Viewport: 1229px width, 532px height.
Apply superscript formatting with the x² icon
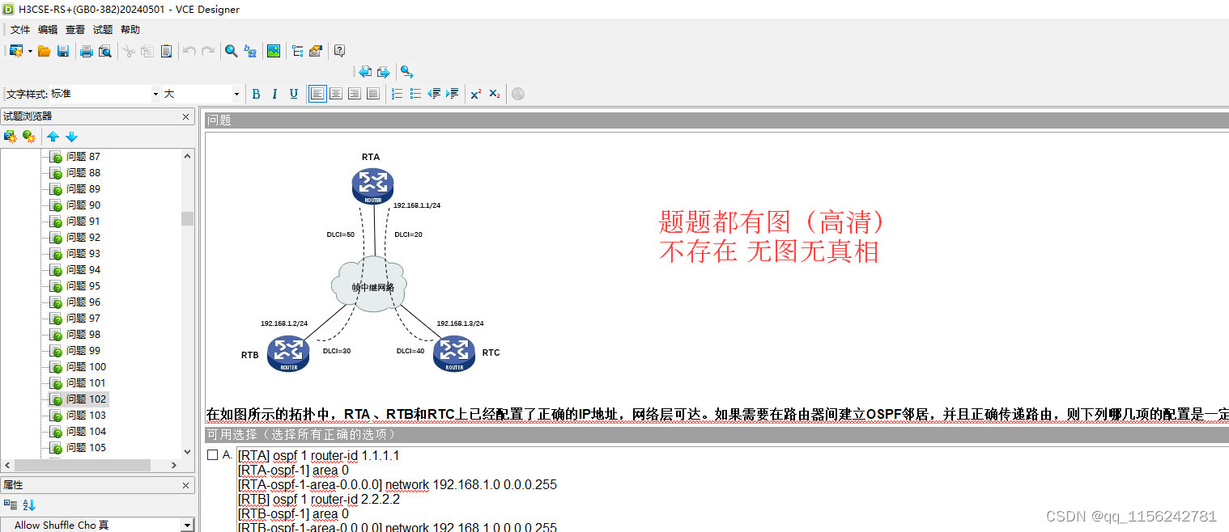tap(475, 93)
